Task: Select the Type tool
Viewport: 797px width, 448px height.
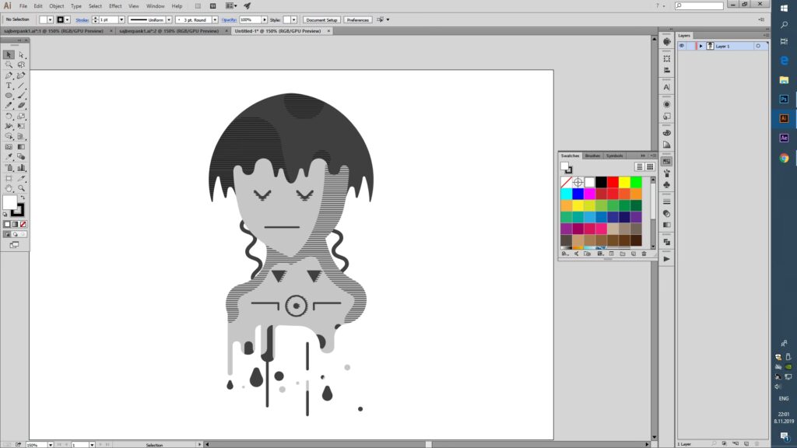Action: pyautogui.click(x=9, y=86)
